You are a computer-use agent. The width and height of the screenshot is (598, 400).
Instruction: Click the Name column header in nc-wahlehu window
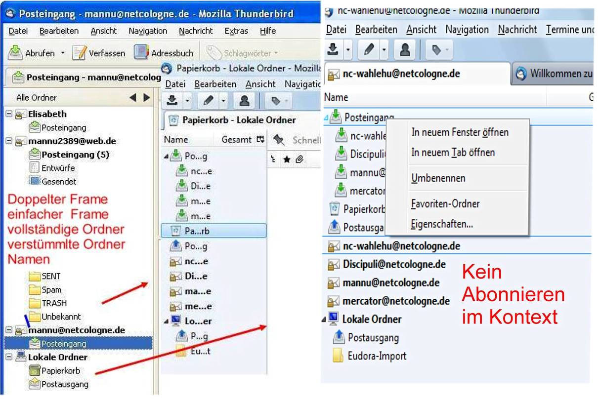point(336,98)
